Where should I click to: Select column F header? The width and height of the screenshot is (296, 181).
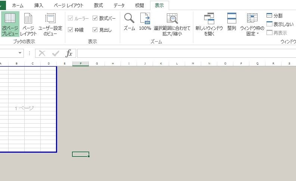(81, 64)
